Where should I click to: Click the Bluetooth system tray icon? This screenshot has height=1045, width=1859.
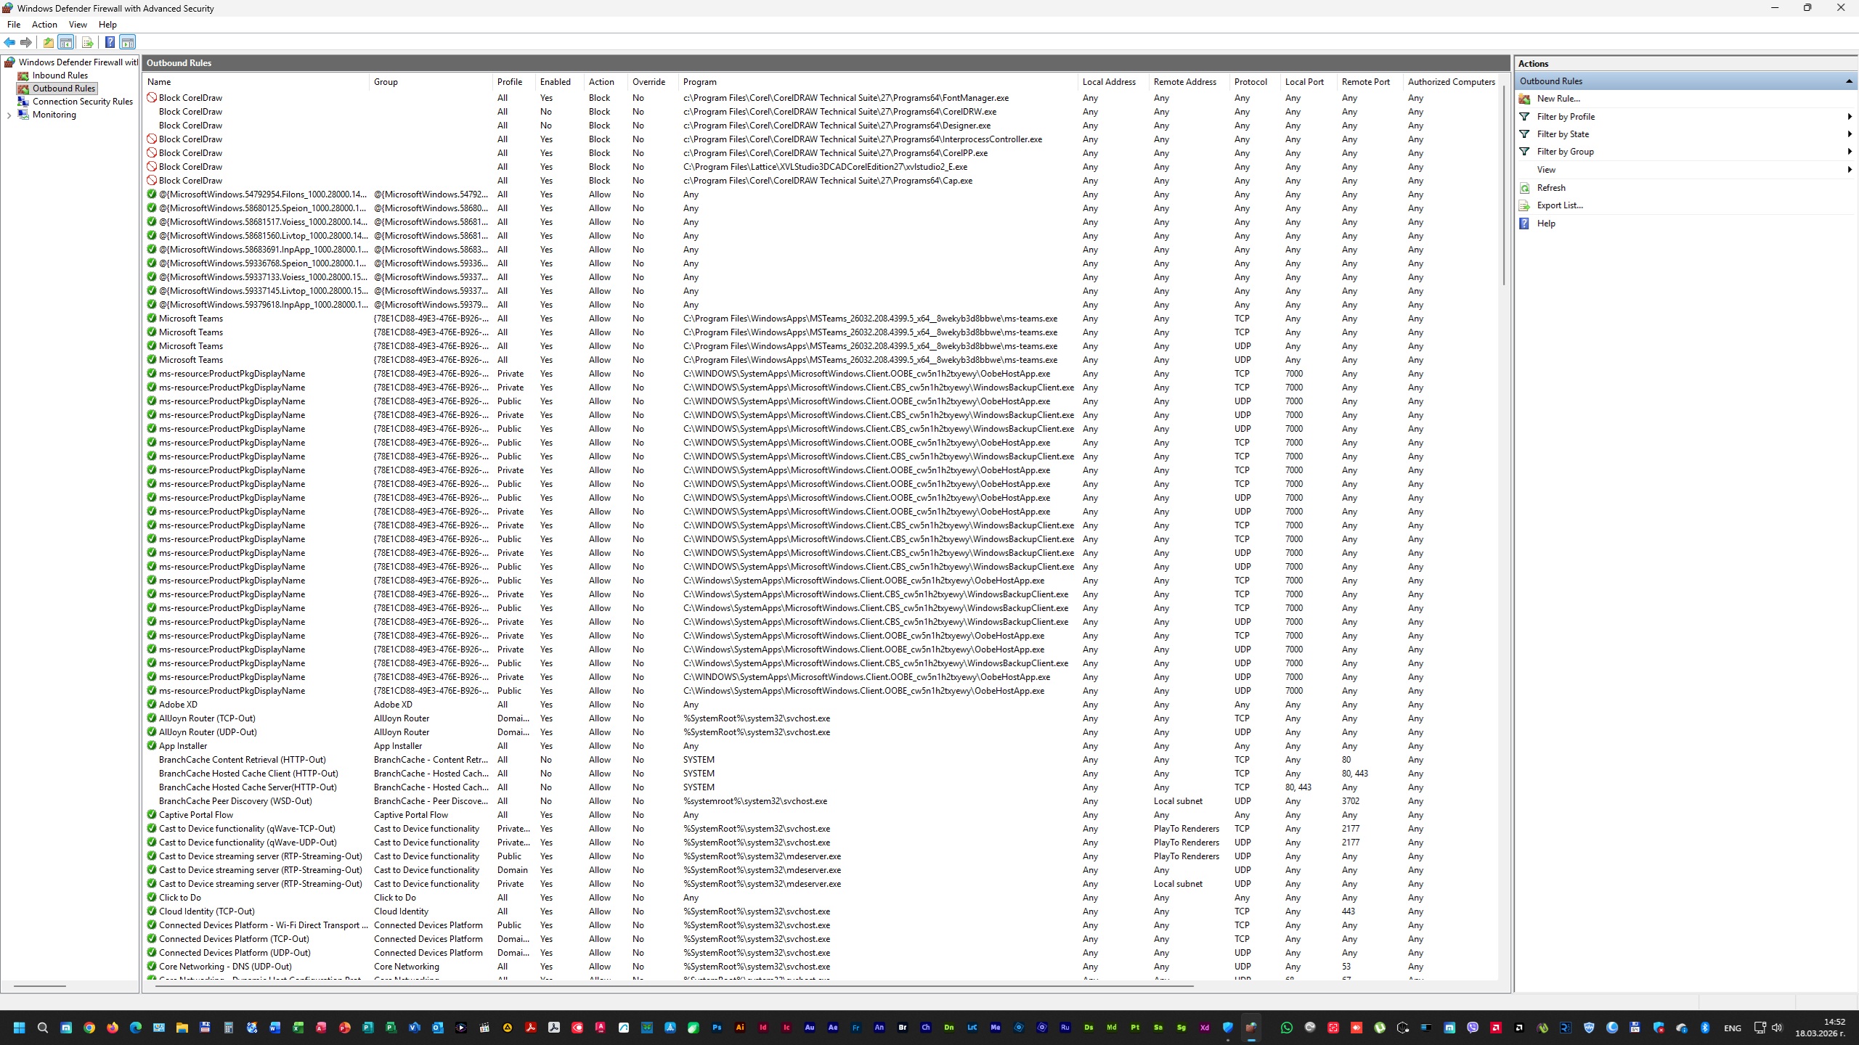(x=1706, y=1028)
